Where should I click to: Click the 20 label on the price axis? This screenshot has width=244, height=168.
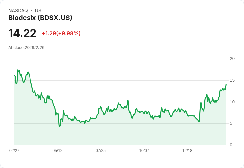pos(232,59)
